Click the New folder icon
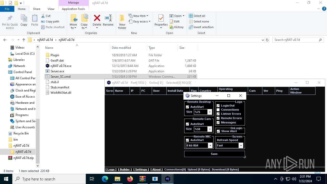Image resolution: width=327 pixels, height=184 pixels. [122, 18]
